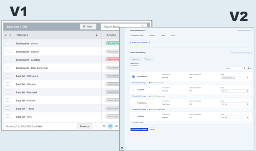Check the Data Set - Denmark checkbox
This screenshot has height=151, width=256.
point(7,92)
